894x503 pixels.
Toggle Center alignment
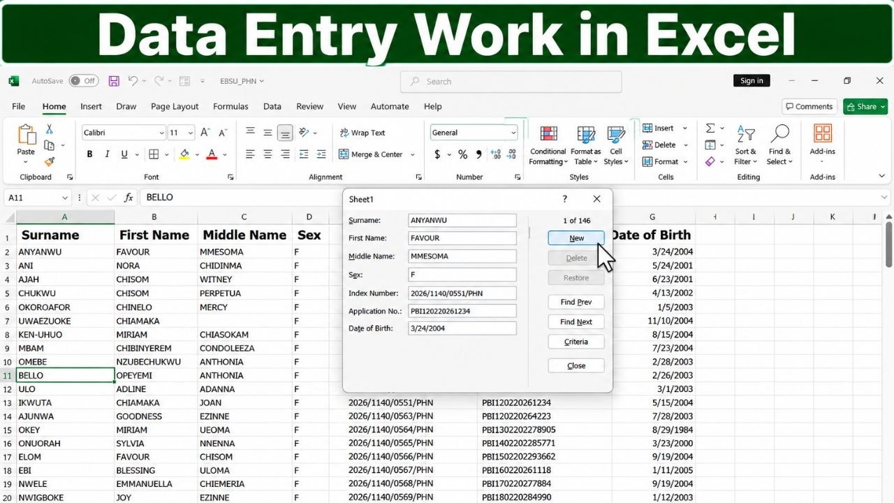click(268, 154)
